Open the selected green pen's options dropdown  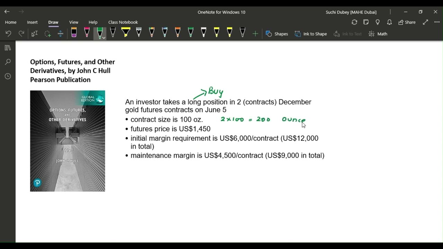(x=103, y=37)
